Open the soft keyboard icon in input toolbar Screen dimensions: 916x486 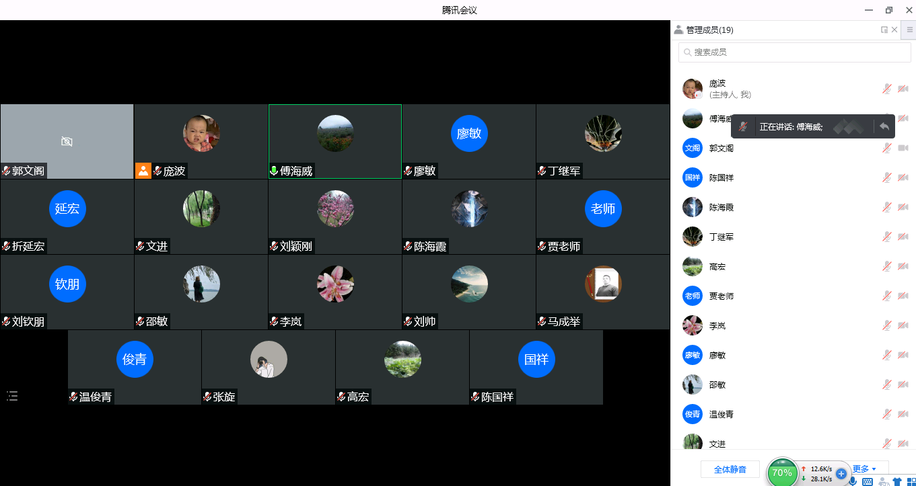click(868, 481)
